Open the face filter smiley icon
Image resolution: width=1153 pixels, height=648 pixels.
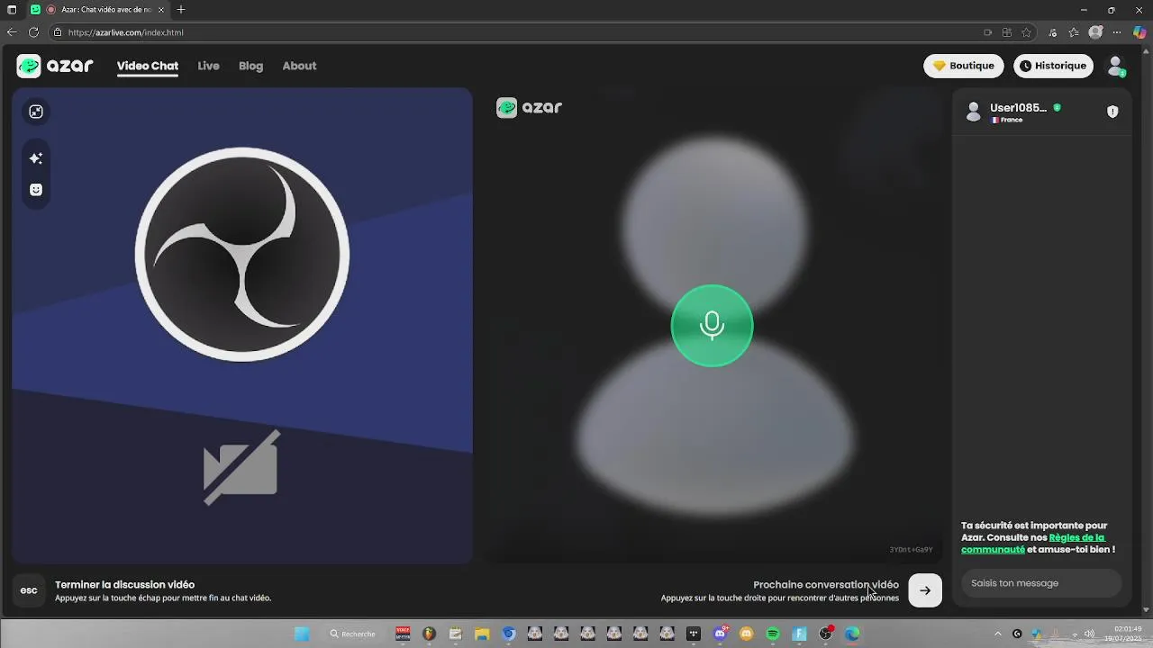(x=36, y=190)
